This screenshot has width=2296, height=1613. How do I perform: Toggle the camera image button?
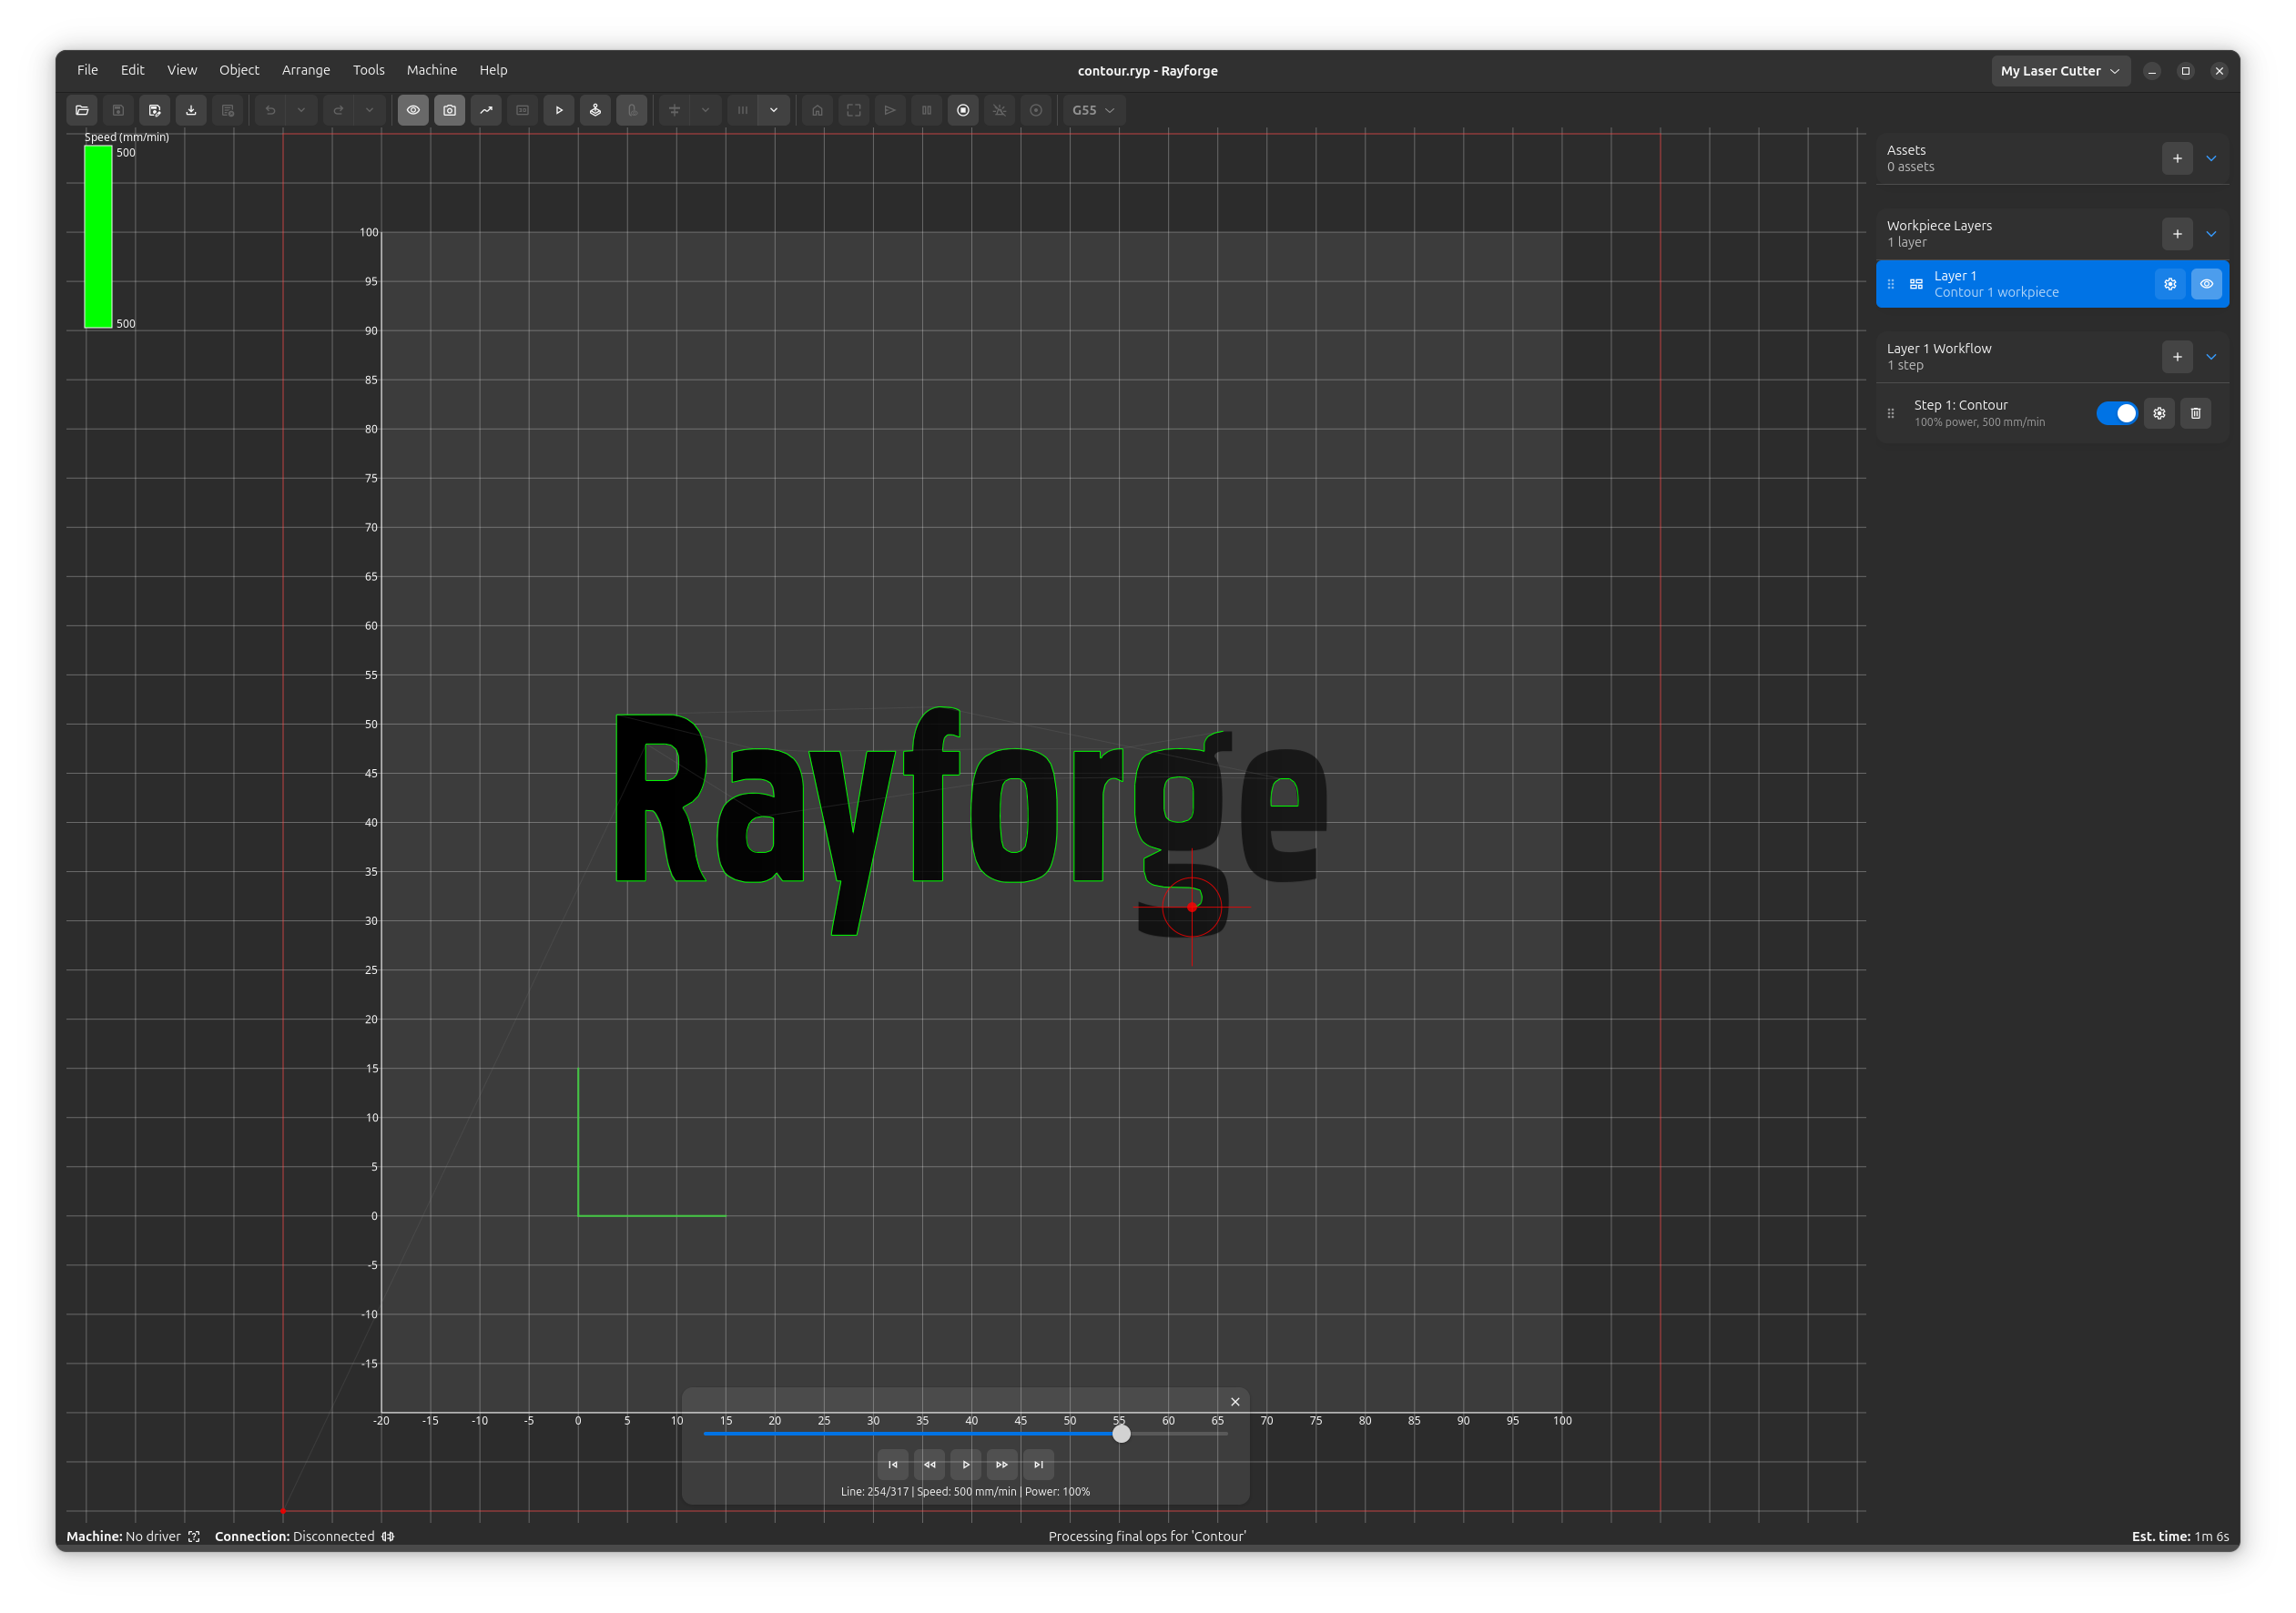click(x=450, y=110)
